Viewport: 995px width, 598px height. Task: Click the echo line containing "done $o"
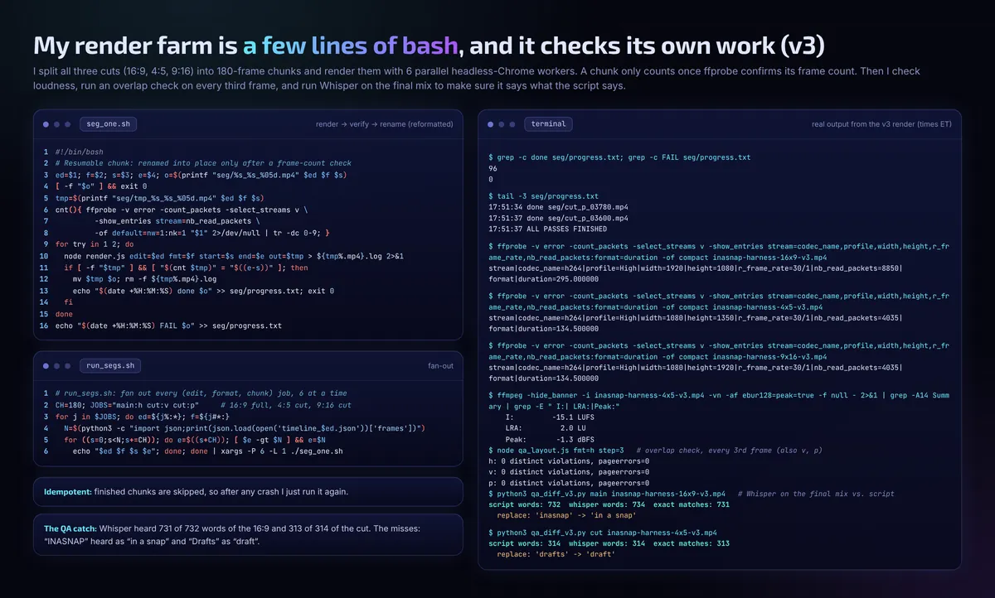click(x=204, y=291)
